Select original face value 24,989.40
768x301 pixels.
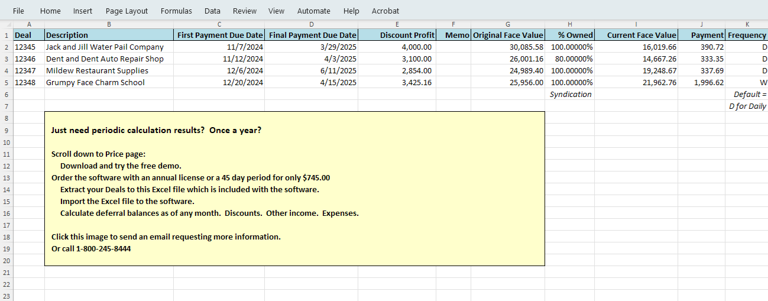(x=508, y=70)
